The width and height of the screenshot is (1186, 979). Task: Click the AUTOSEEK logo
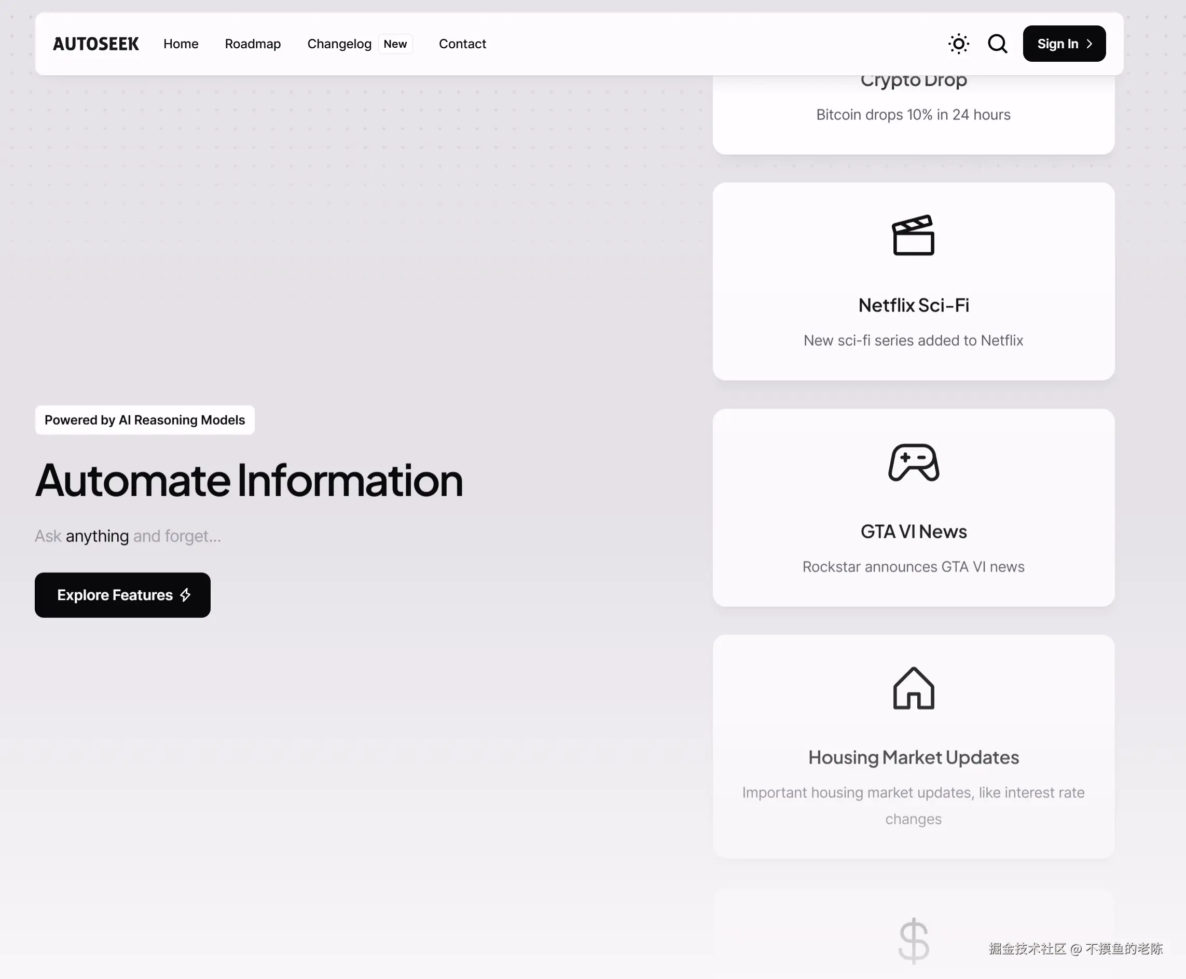pos(96,44)
